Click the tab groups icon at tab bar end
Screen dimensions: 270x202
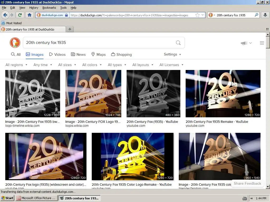(267, 29)
